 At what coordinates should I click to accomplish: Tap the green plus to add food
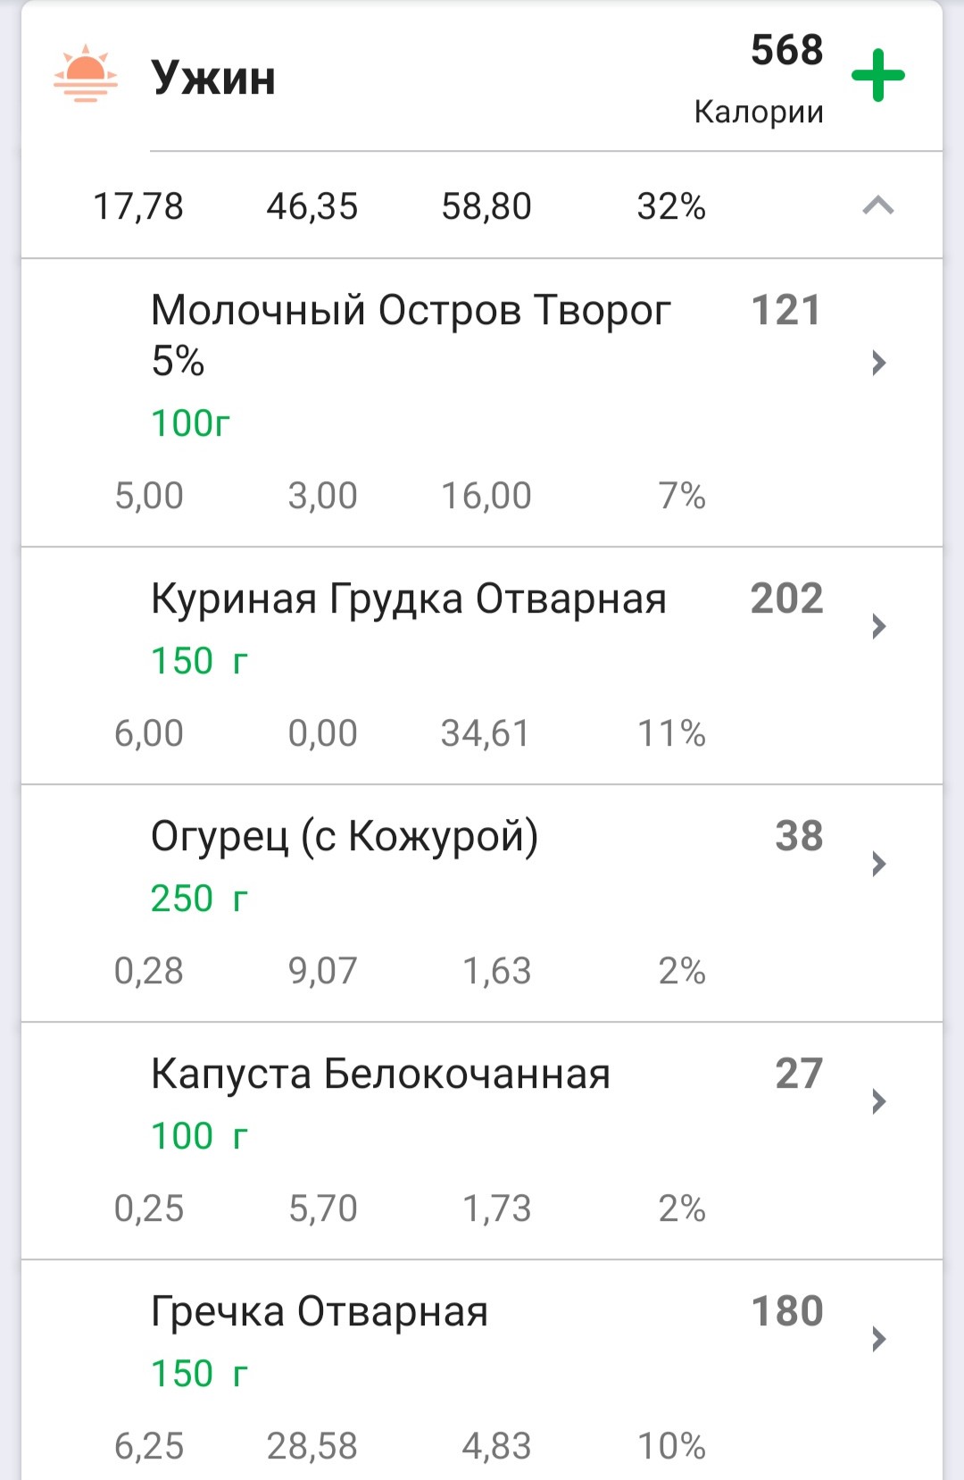click(878, 76)
